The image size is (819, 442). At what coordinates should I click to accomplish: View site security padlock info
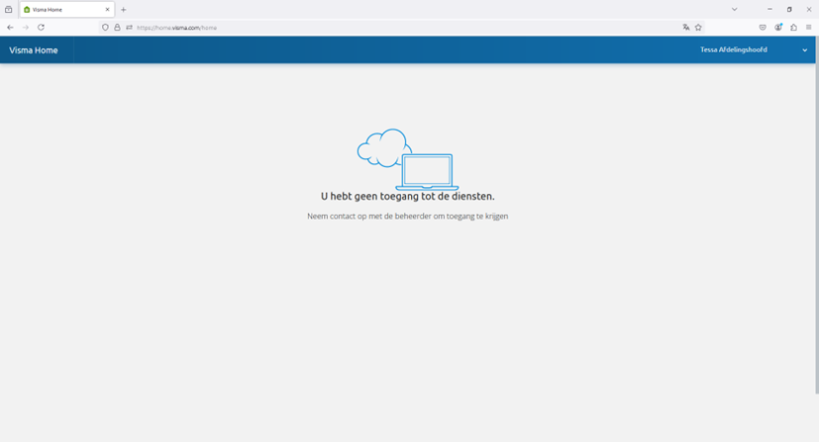tap(117, 28)
